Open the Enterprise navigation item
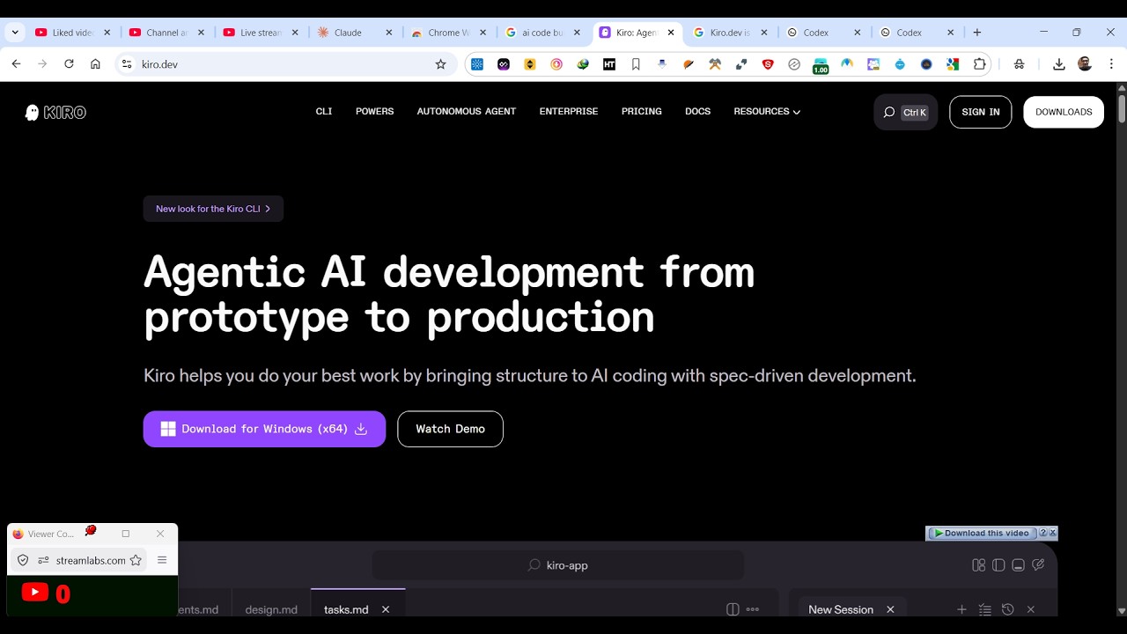The height and width of the screenshot is (634, 1127). coord(569,112)
